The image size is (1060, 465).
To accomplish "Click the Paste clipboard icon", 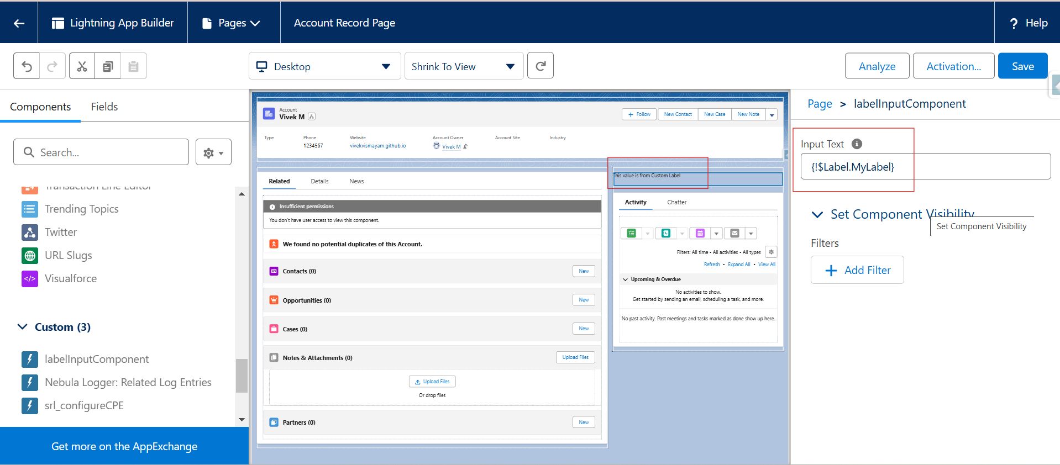I will 133,66.
